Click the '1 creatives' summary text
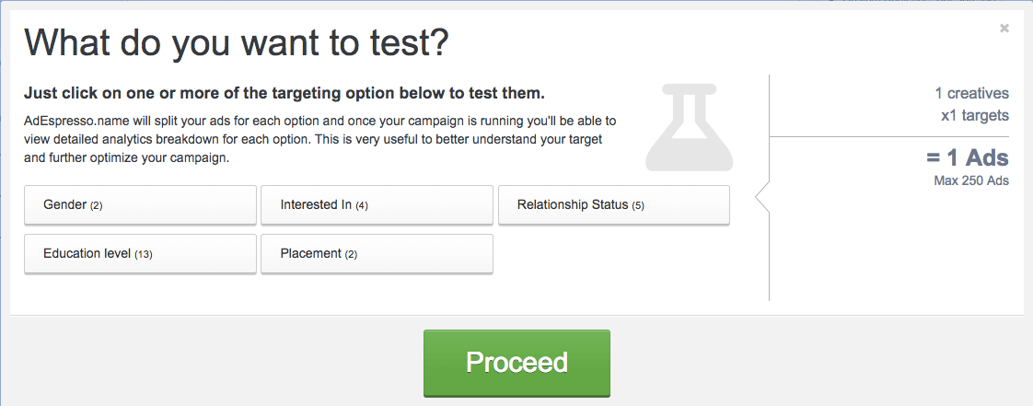This screenshot has width=1033, height=406. coord(971,93)
